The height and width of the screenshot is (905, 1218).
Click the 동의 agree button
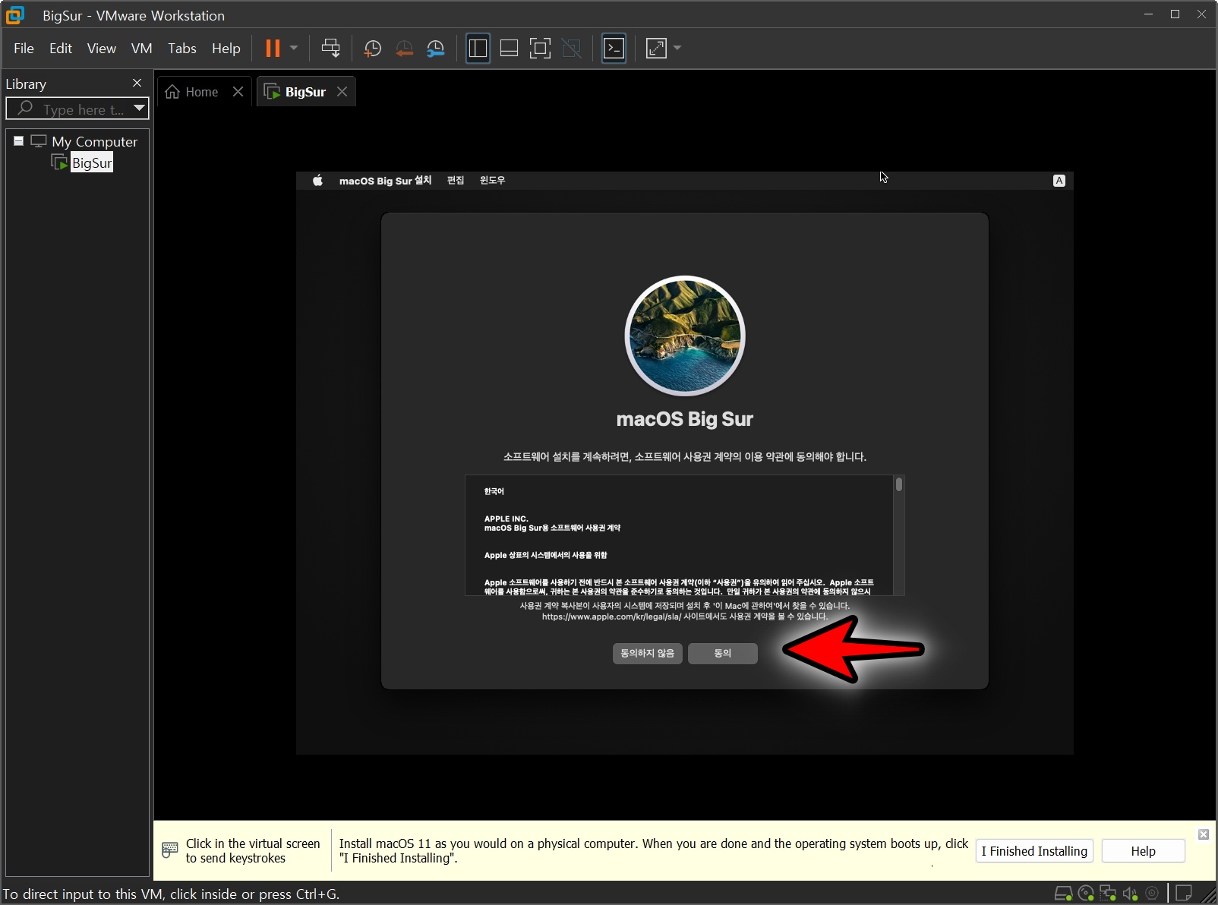723,654
